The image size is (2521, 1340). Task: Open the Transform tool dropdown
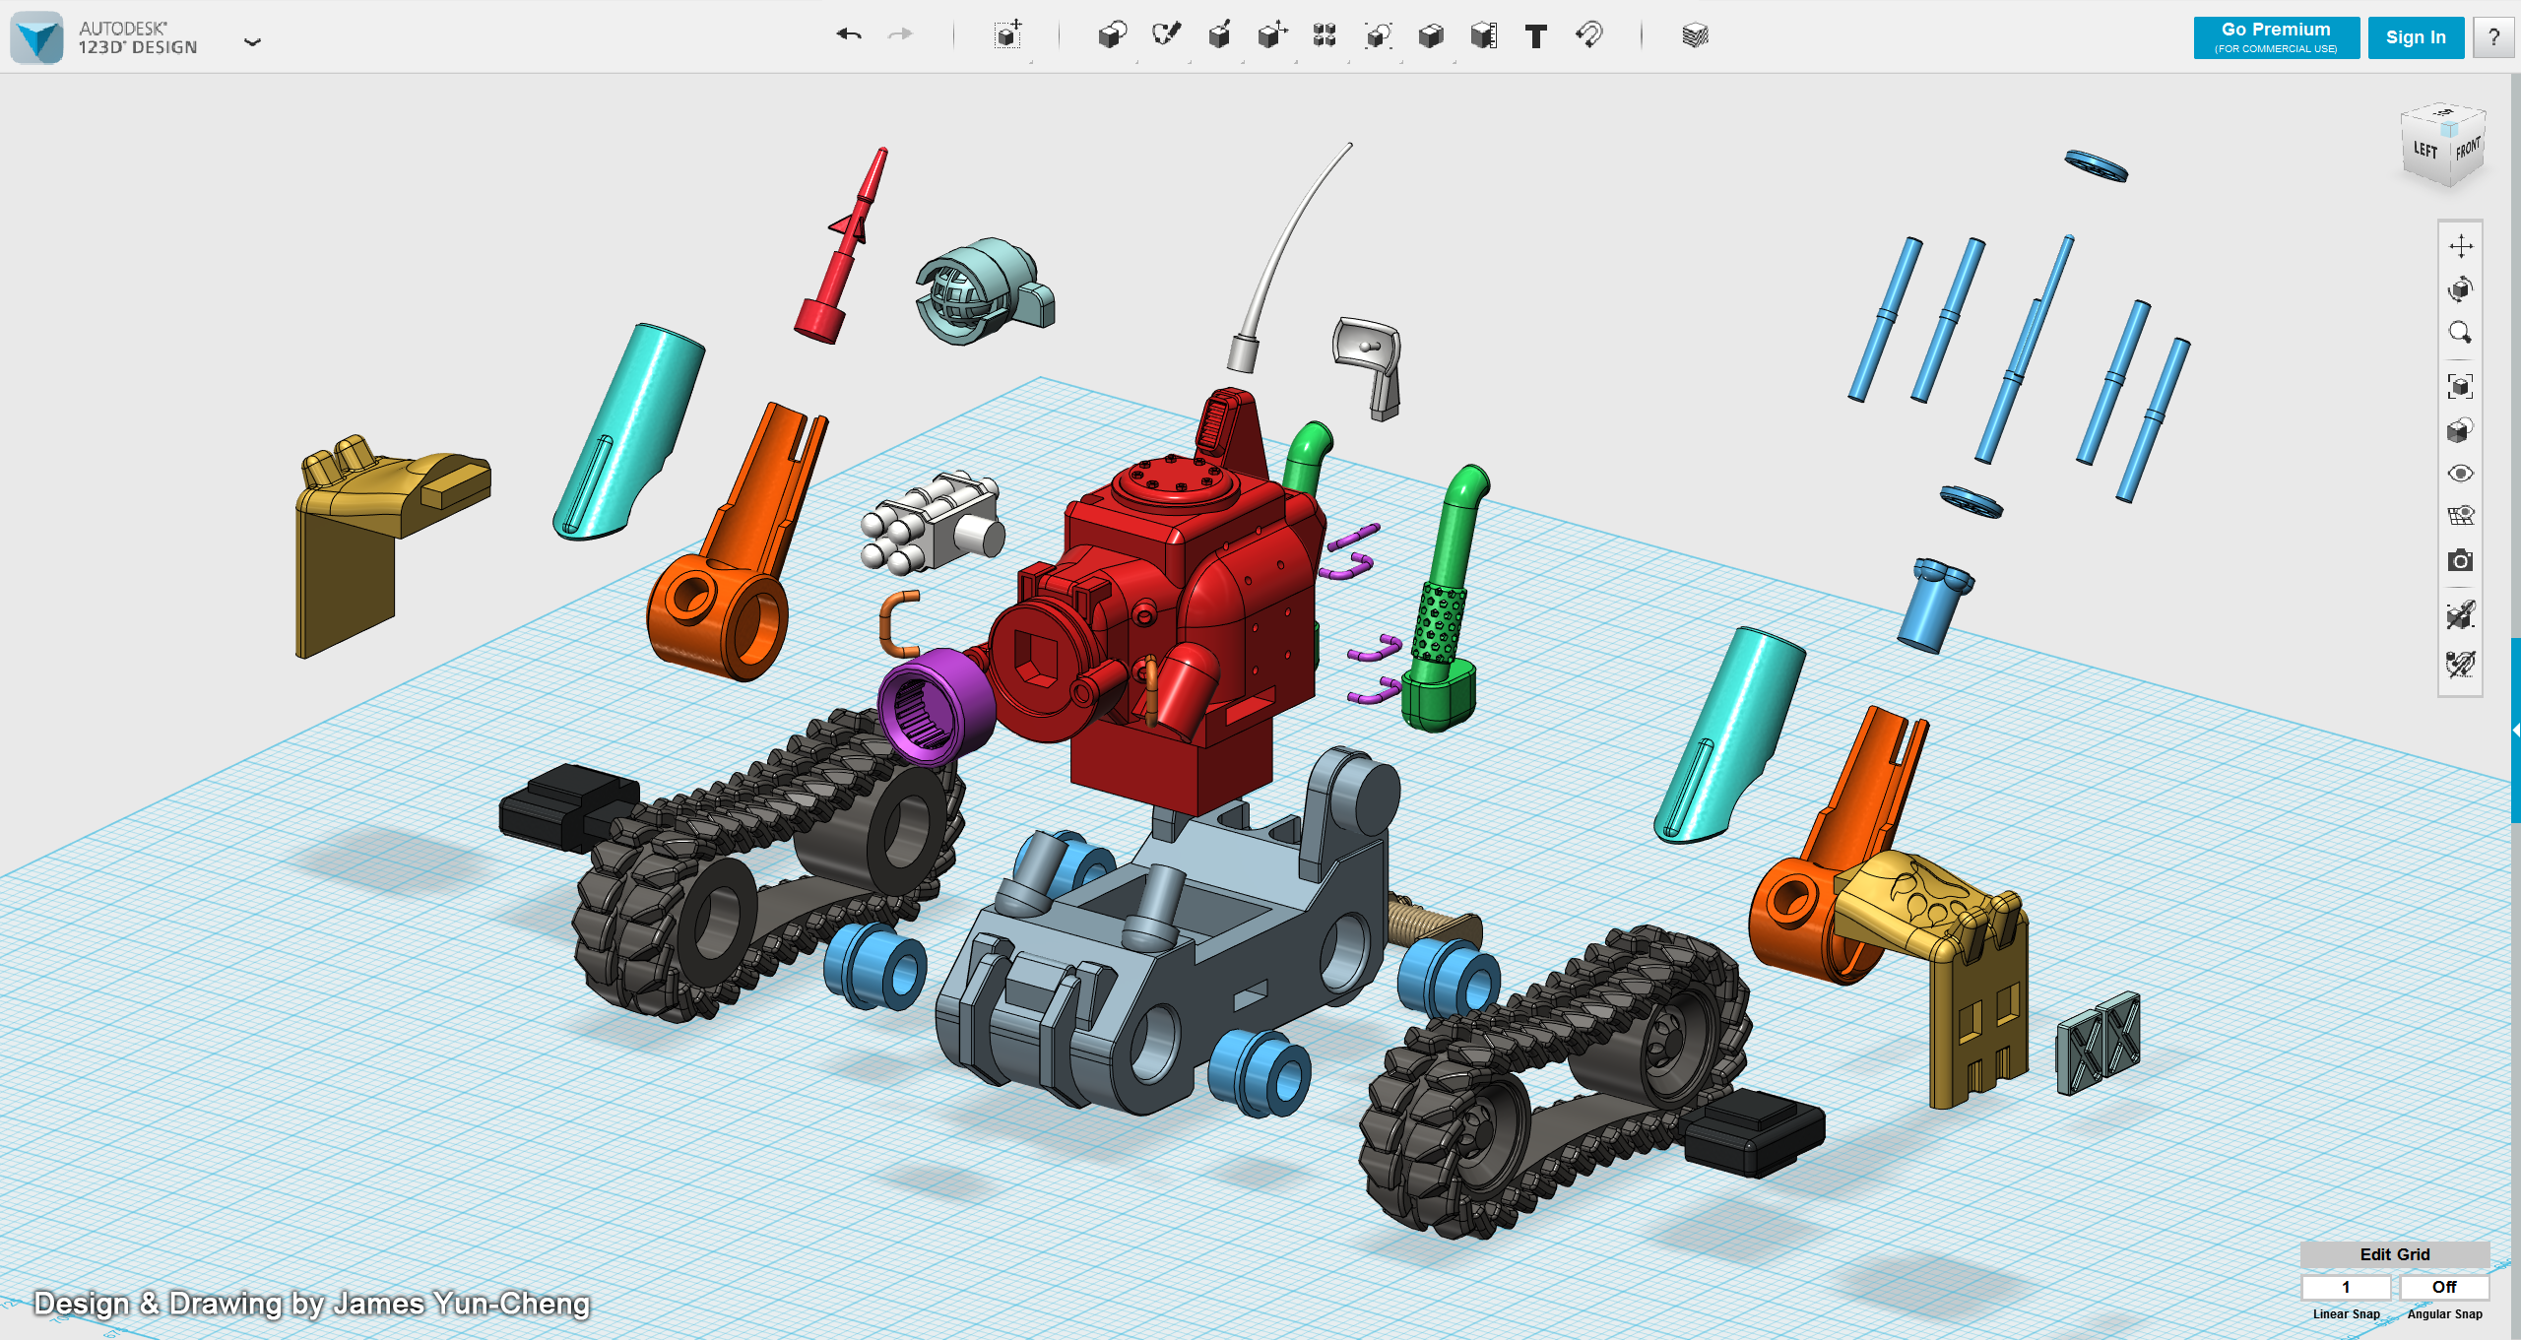[x=1007, y=36]
